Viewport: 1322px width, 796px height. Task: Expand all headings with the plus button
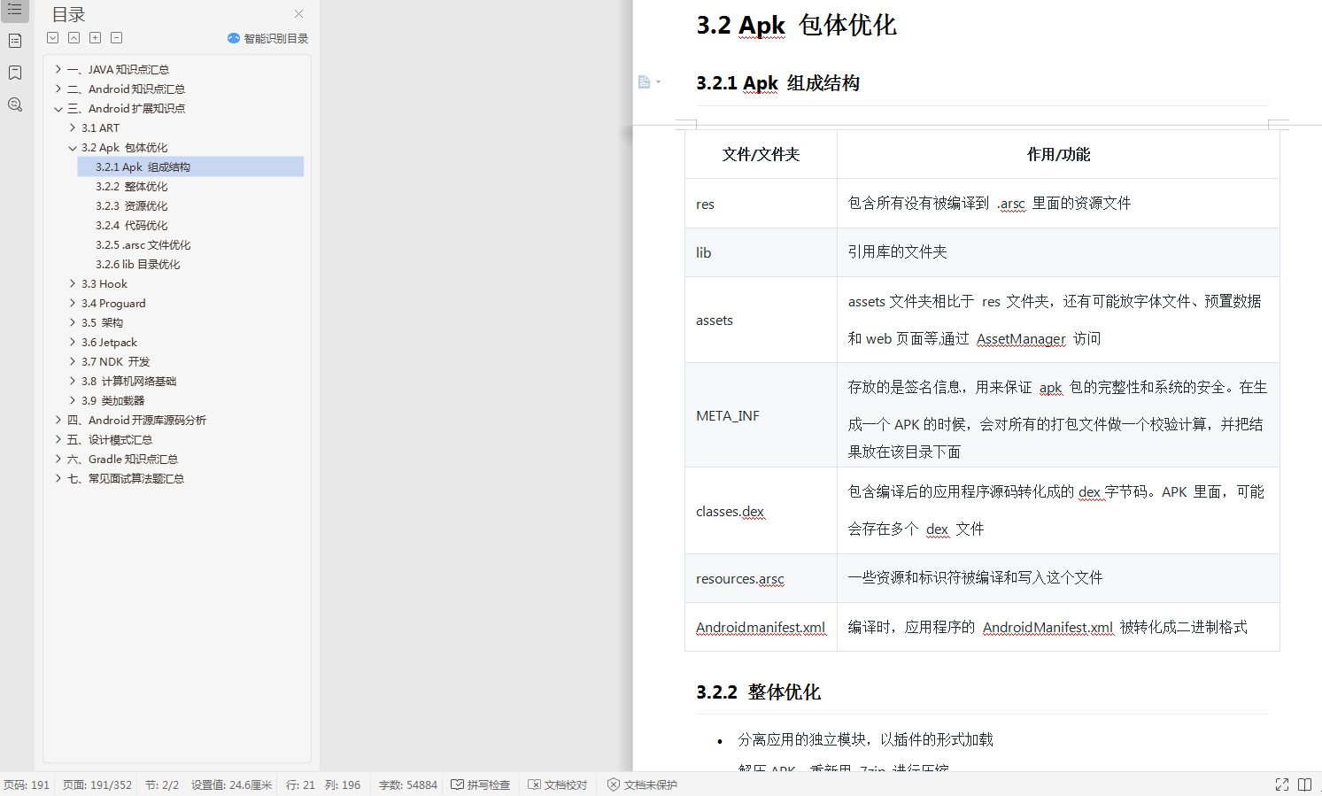95,37
